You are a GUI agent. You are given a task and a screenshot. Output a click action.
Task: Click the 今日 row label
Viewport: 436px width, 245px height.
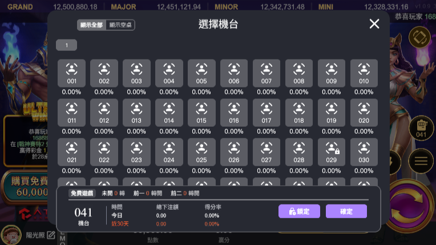117,215
